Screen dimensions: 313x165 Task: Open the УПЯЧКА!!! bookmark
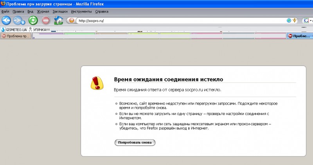[x=40, y=29]
